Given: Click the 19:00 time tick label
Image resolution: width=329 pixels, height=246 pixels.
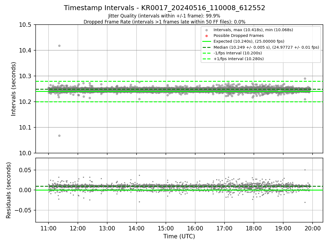Looking at the screenshot, I should [283, 228].
